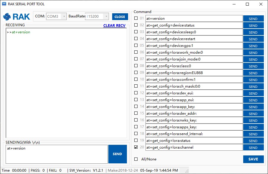Viewport: 268px width, 174px height.
Task: Send the get_config=lora:status command
Action: tap(253, 141)
